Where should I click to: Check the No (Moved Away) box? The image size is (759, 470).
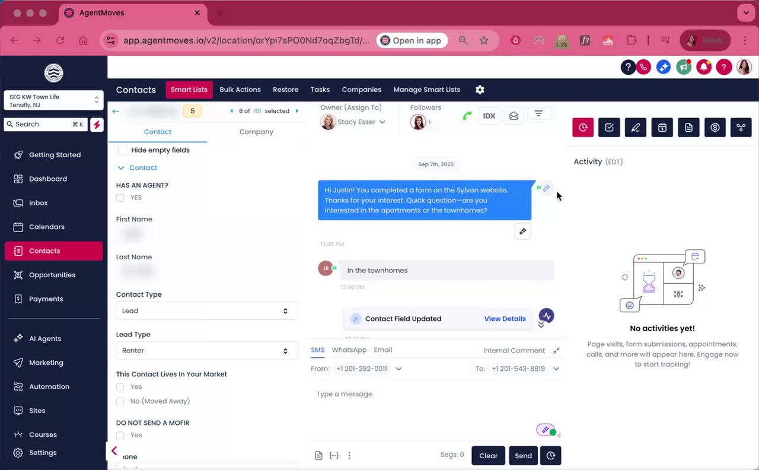click(120, 401)
